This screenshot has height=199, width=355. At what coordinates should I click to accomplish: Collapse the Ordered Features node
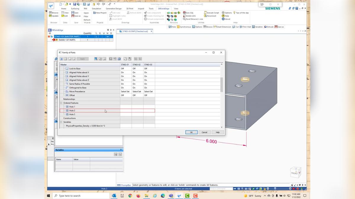pyautogui.click(x=61, y=103)
